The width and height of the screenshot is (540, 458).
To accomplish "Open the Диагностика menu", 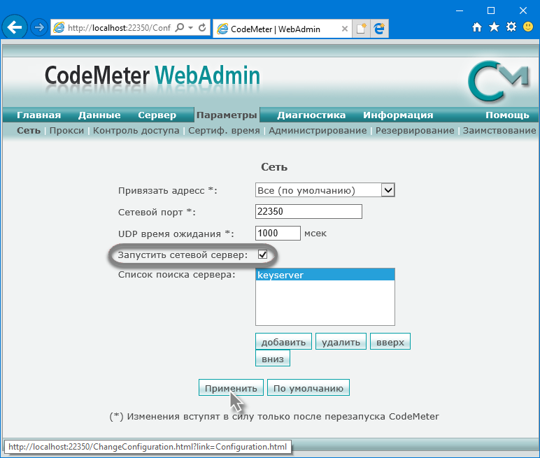I will 311,115.
